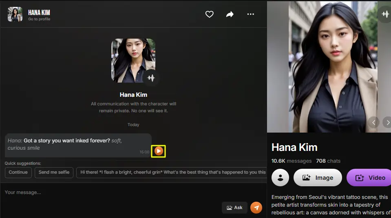Open the three-dots more options menu
The image size is (391, 218).
(x=251, y=14)
